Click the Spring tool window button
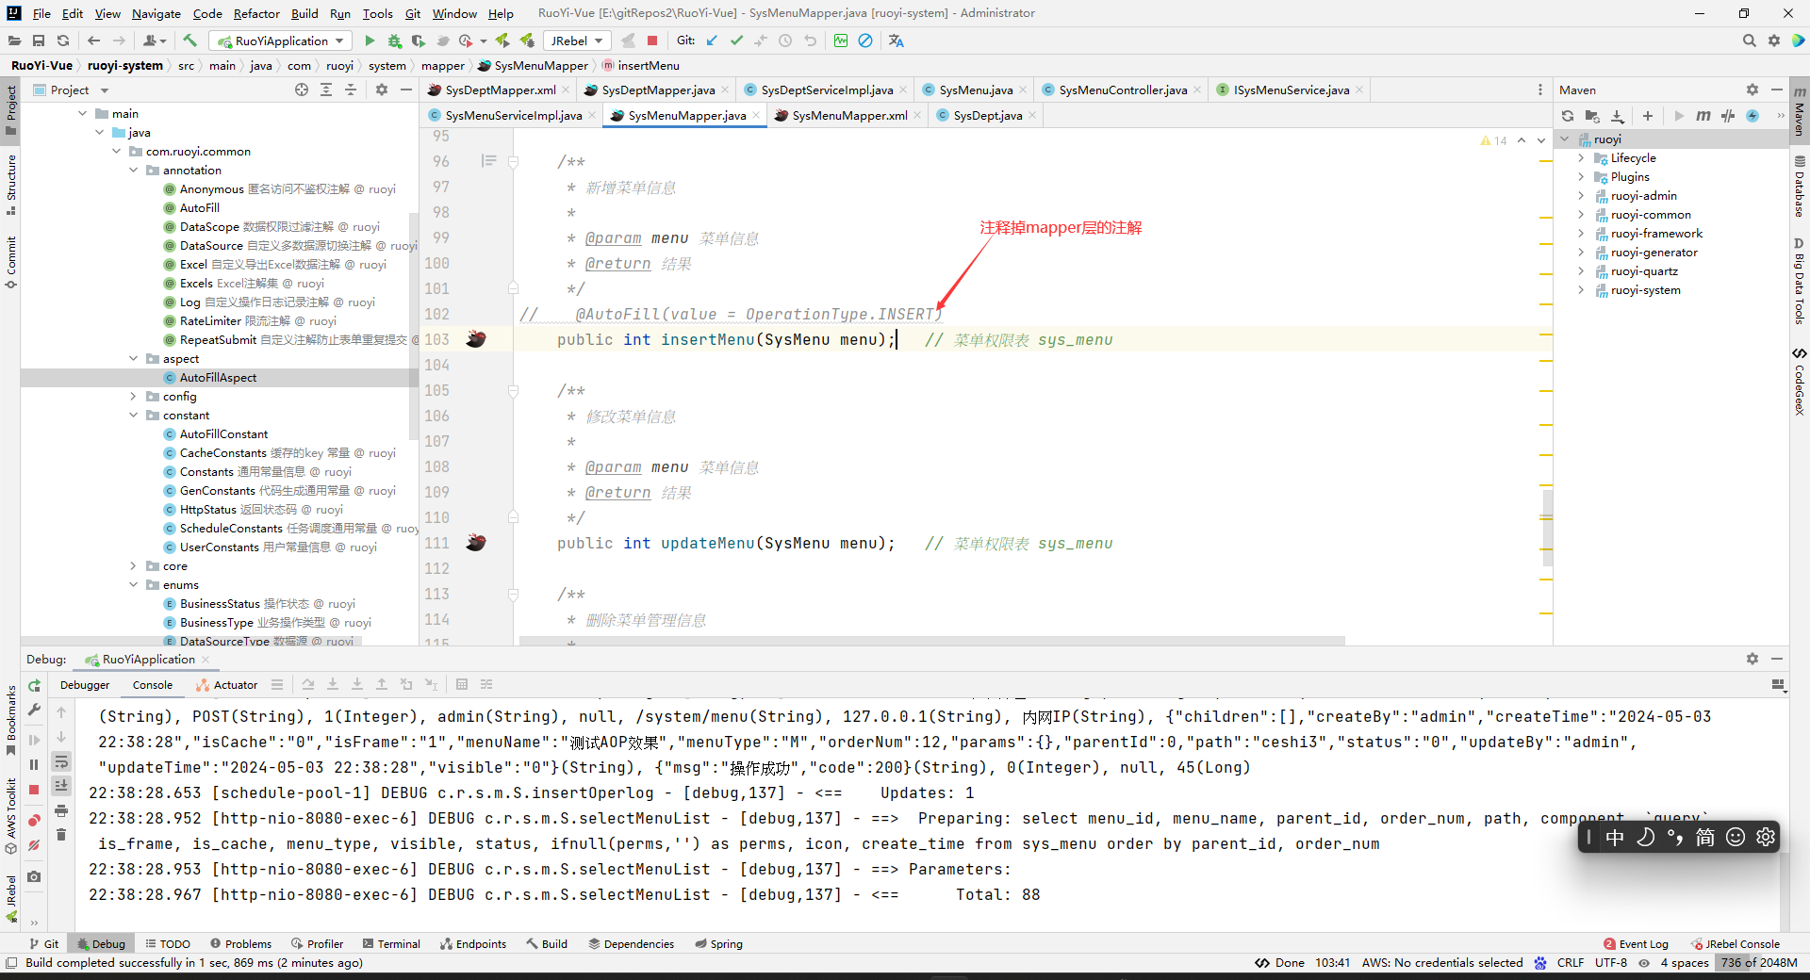The width and height of the screenshot is (1810, 980). tap(718, 943)
